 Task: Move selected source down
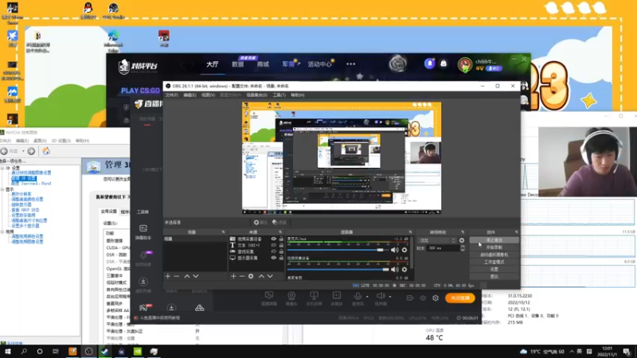[x=270, y=276]
